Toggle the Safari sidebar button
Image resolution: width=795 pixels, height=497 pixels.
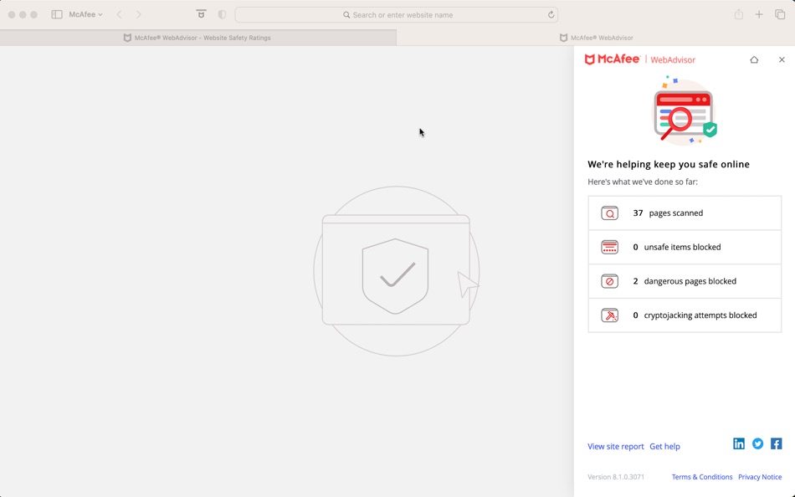click(x=57, y=15)
